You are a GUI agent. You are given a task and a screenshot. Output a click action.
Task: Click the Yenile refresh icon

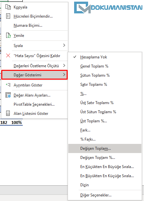8,35
